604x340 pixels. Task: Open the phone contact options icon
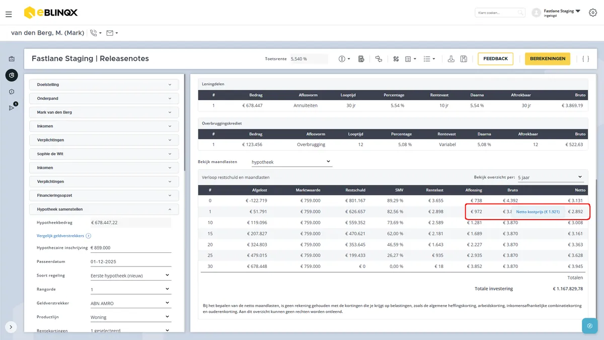tap(95, 33)
